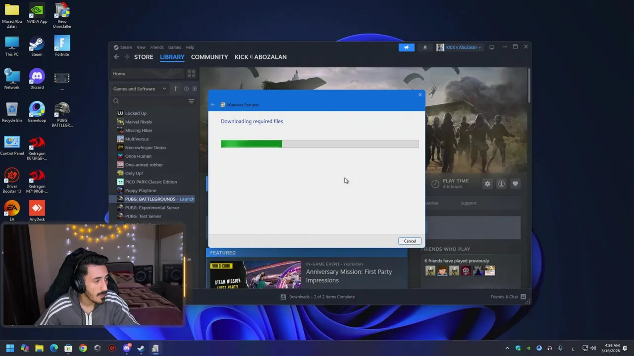
Task: Add PUBG to favorites heart
Action: coord(515,184)
